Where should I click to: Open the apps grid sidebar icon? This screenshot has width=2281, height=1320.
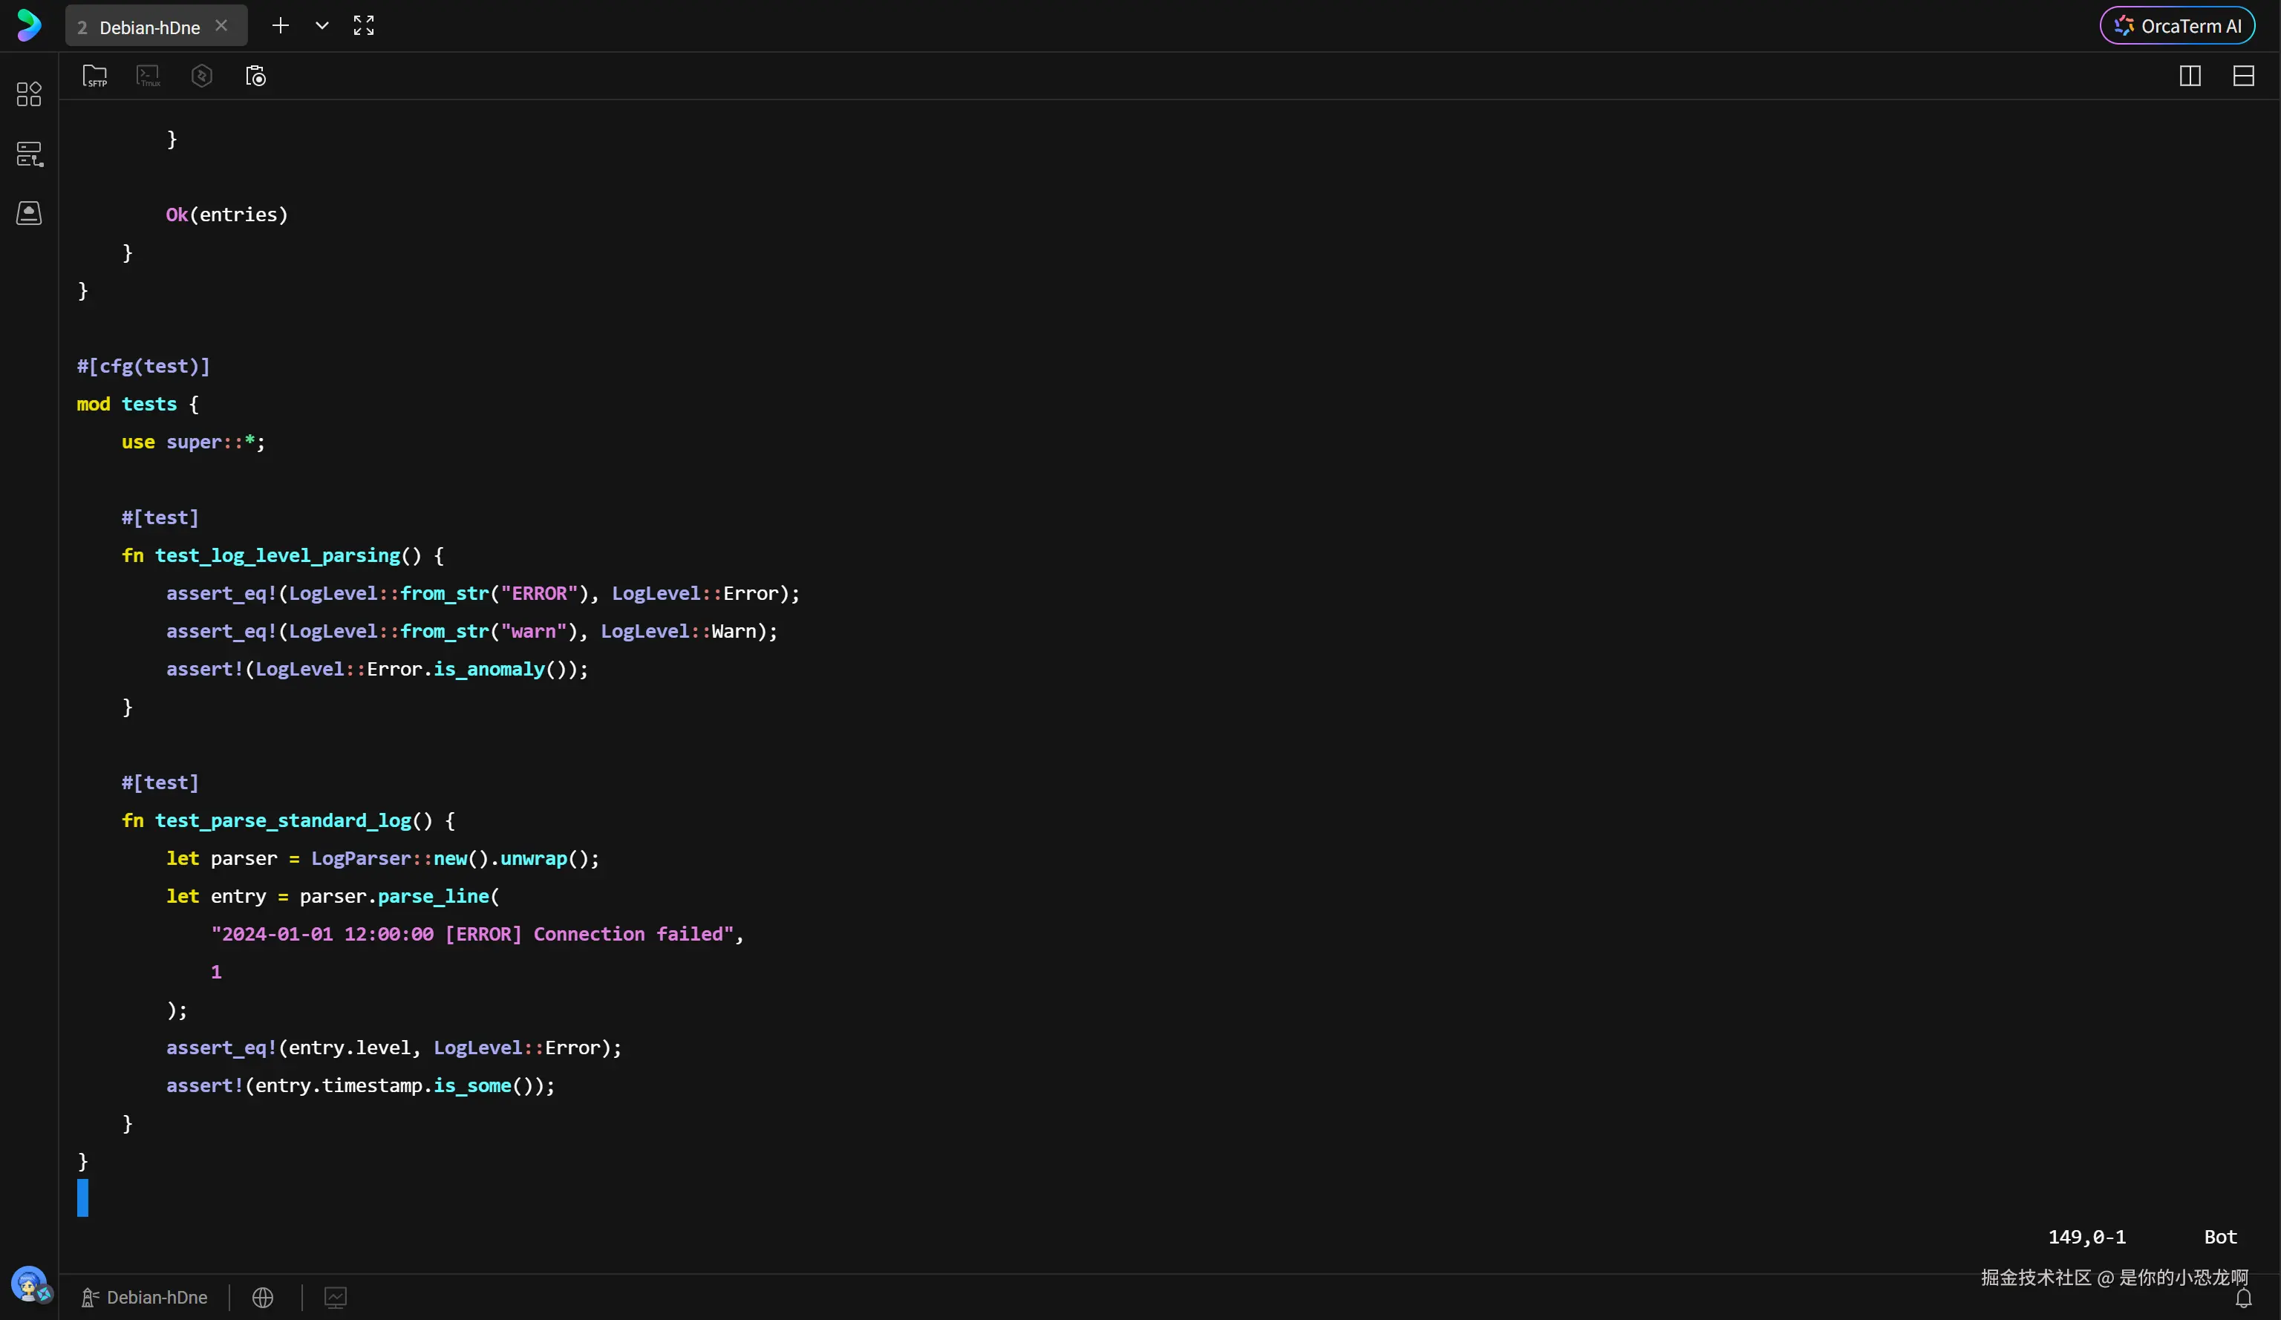[x=29, y=94]
